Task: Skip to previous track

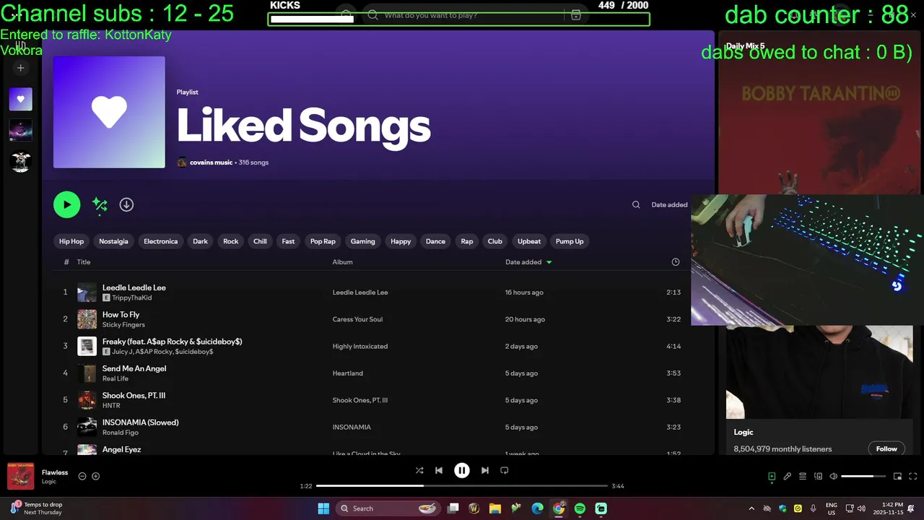Action: click(x=439, y=470)
